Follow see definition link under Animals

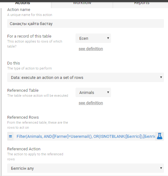click(x=91, y=103)
